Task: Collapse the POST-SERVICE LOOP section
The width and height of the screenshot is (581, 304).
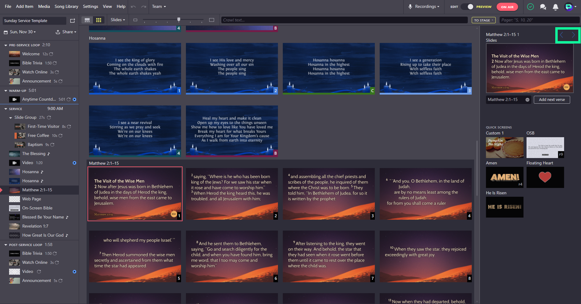Action: pos(6,245)
